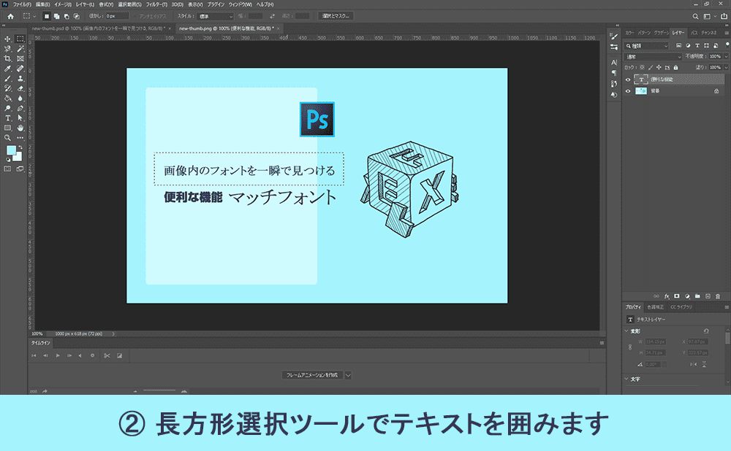Screen dimensions: 731x451
Task: Switch to the チャンネル tab
Action: coord(707,32)
